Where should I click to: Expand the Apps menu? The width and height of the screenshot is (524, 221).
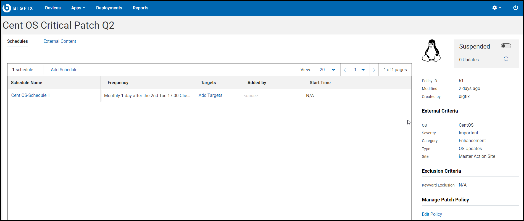coord(78,8)
